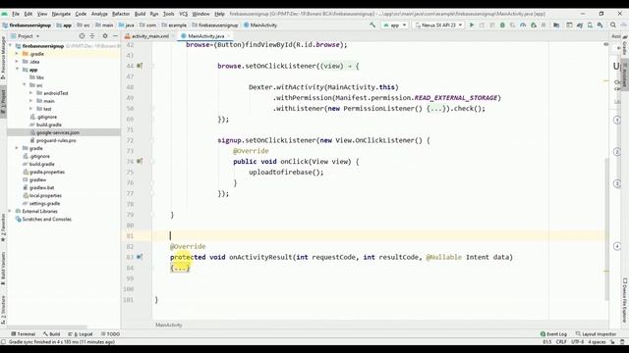Open the VCS menu
The width and height of the screenshot is (629, 353).
(x=183, y=14)
